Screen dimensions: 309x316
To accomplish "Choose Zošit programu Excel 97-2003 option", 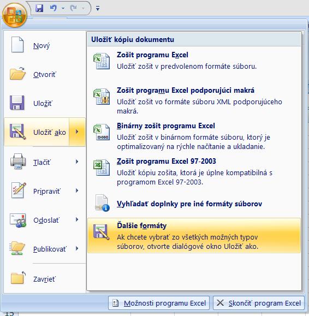I will click(194, 171).
